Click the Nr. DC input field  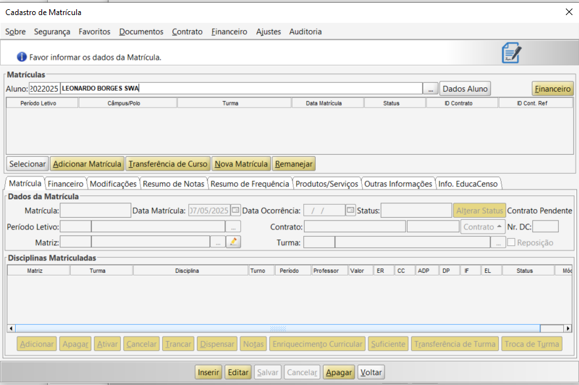point(546,226)
